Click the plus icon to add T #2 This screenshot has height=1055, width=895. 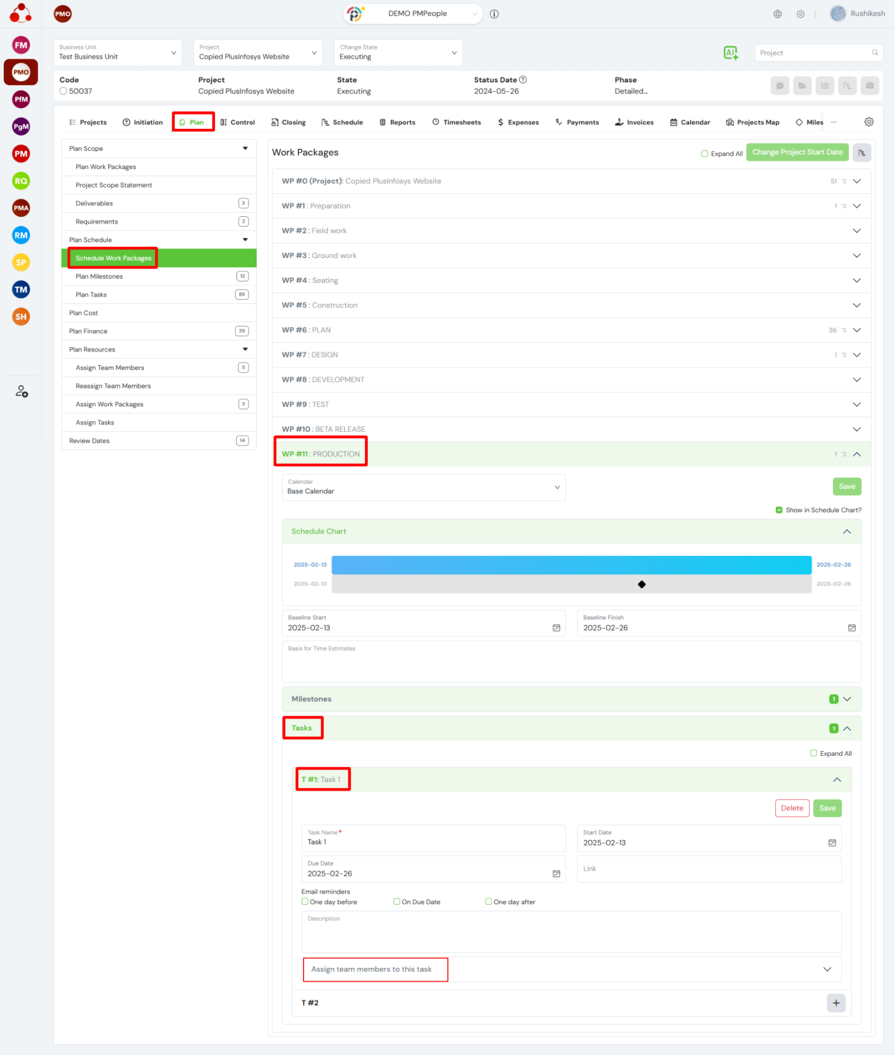tap(836, 1003)
